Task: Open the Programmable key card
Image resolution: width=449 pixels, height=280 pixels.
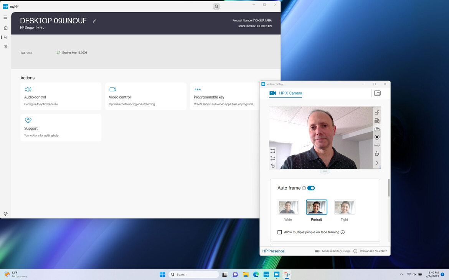Action: click(225, 97)
